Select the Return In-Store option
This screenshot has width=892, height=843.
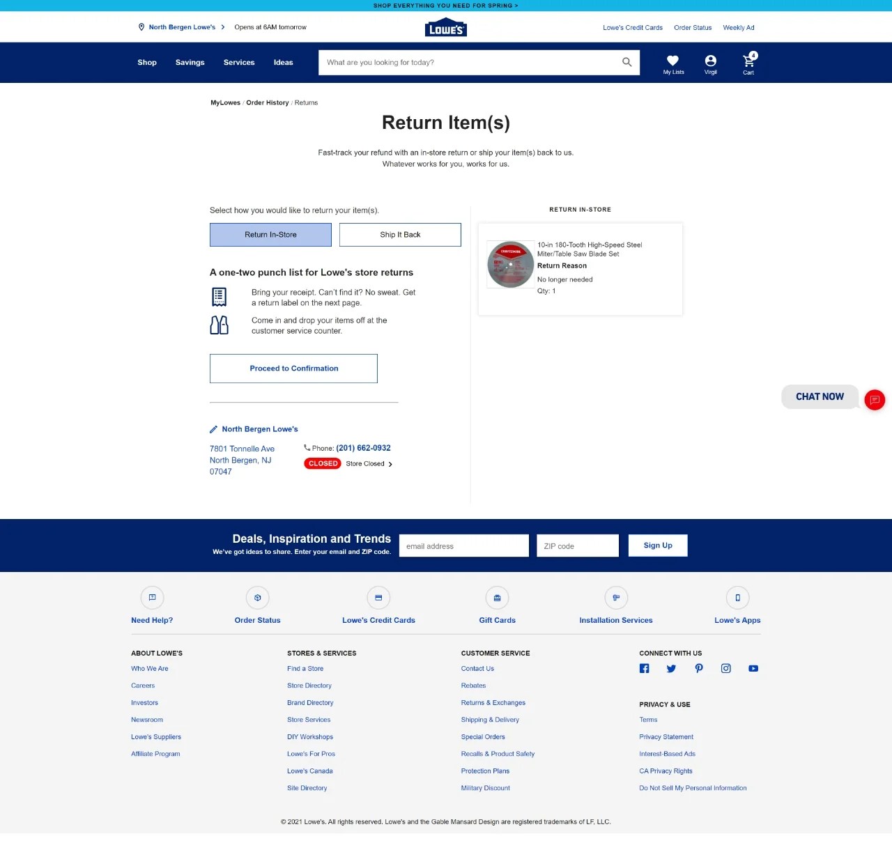pos(270,235)
